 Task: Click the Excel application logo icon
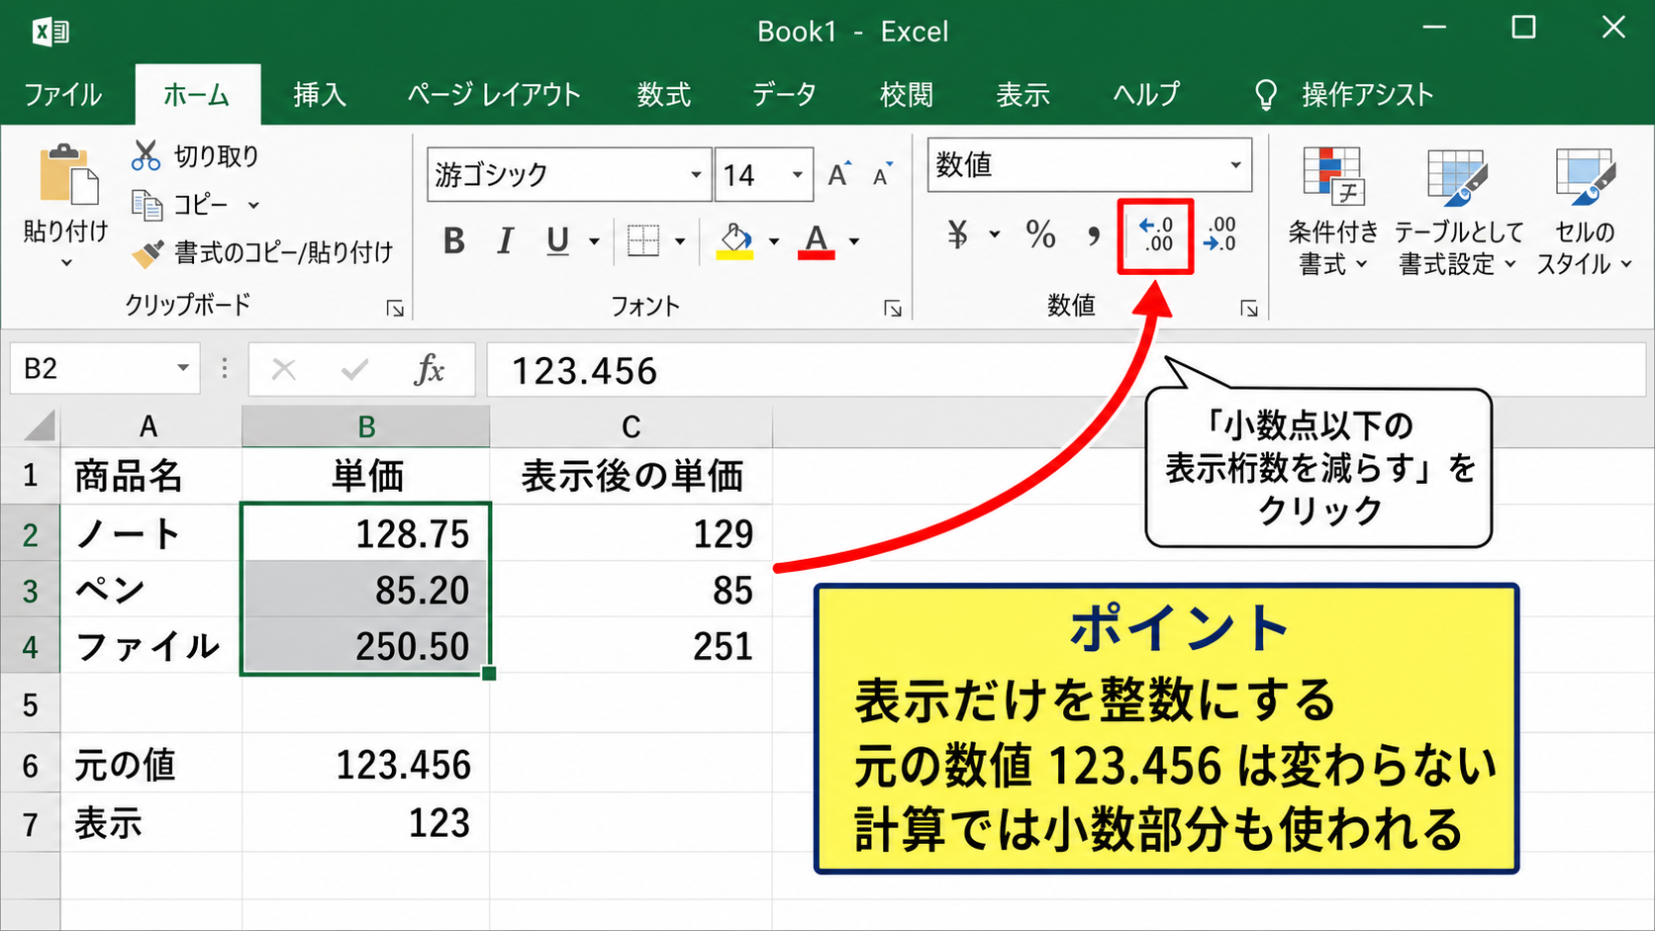pyautogui.click(x=49, y=32)
